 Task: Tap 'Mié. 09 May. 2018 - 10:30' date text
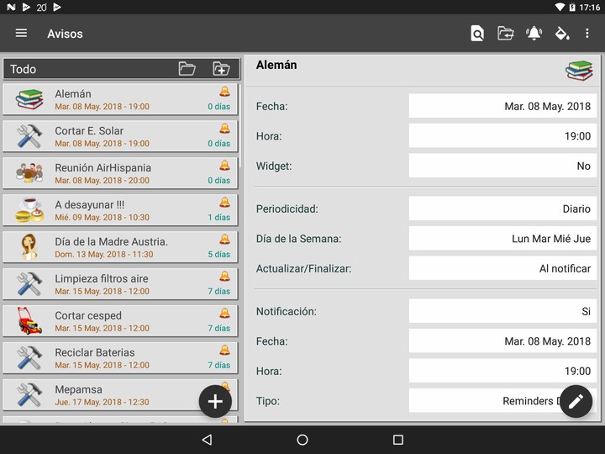pyautogui.click(x=102, y=218)
